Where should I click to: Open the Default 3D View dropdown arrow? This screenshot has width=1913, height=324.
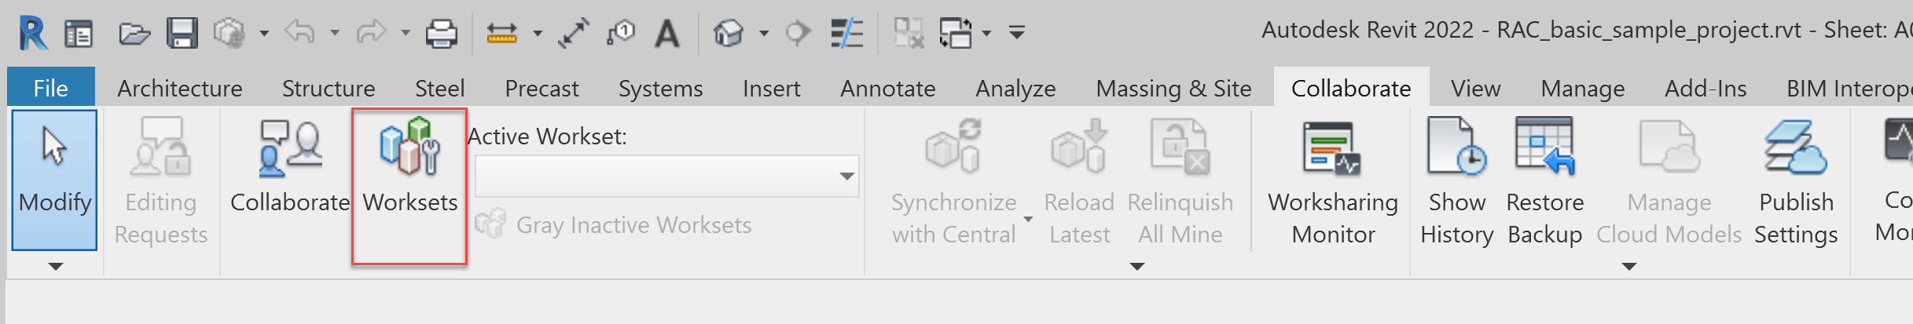point(764,33)
